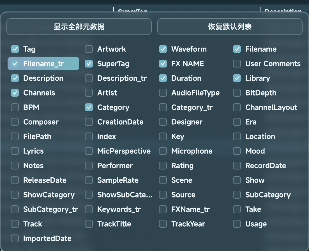Viewport: 309px width, 251px height.
Task: Check the TrackYear checkbox
Action: (x=163, y=224)
